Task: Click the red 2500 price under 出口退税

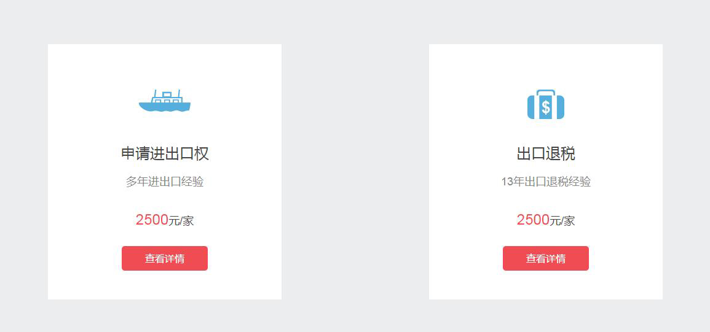Action: [x=533, y=220]
